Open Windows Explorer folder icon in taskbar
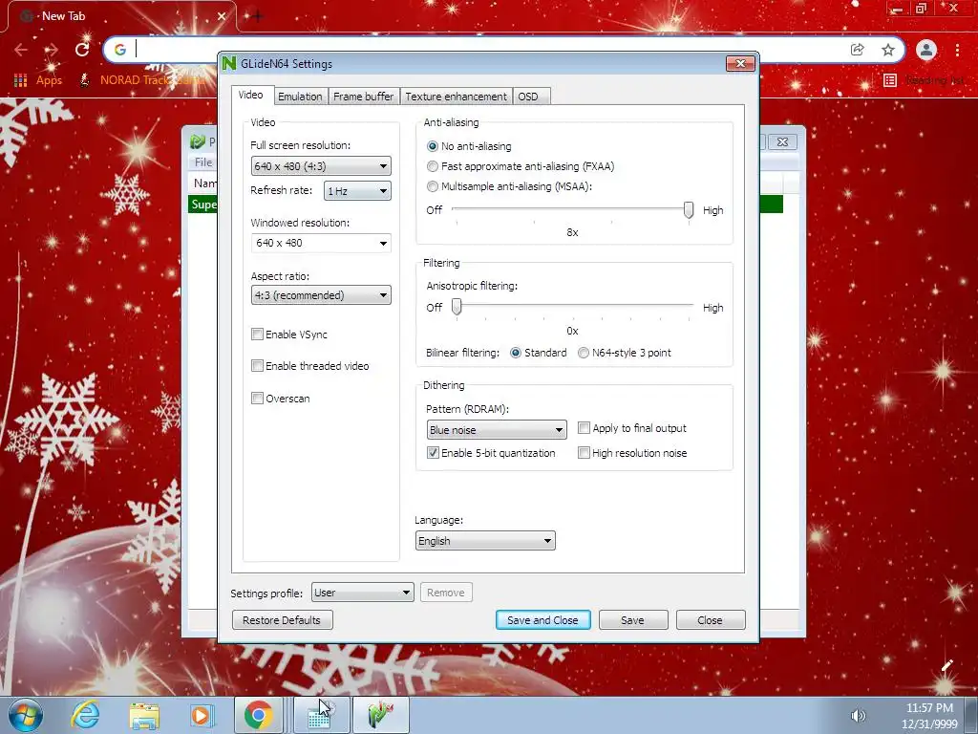 pyautogui.click(x=144, y=716)
